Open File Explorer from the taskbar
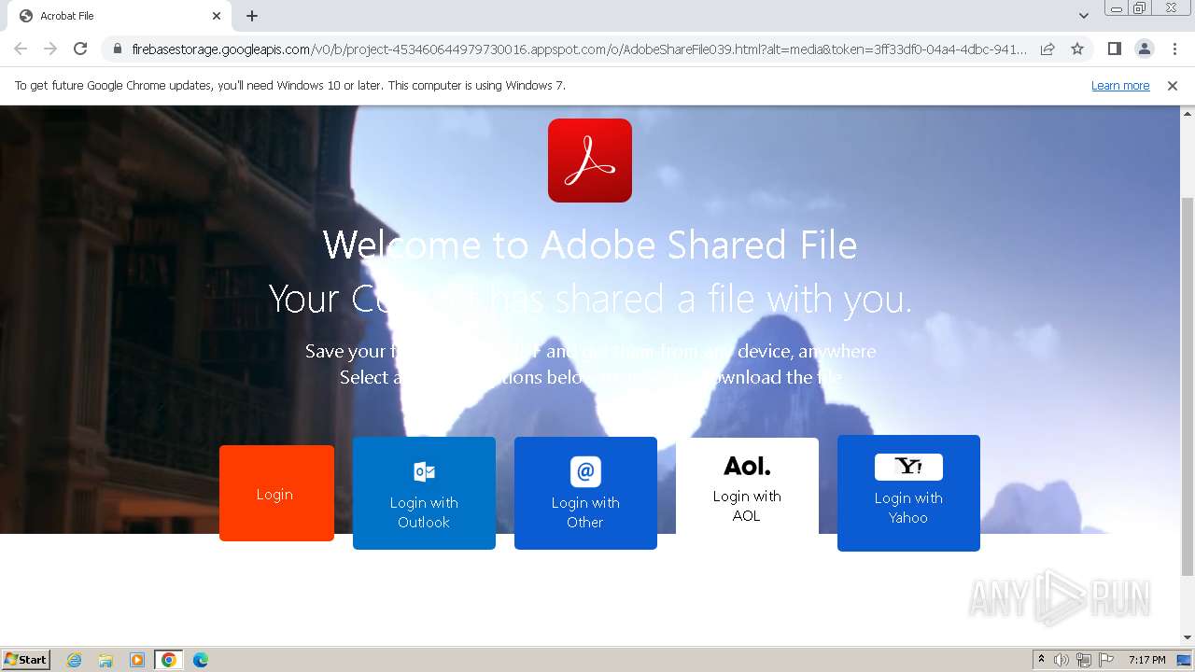This screenshot has height=672, width=1195. point(105,660)
